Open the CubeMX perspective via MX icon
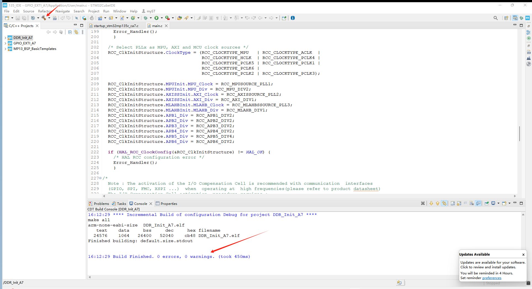This screenshot has height=289, width=532. [x=527, y=18]
